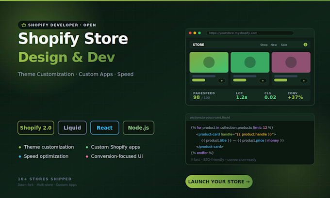The height and width of the screenshot is (198, 330).
Task: Click the Liquid tag
Action: pyautogui.click(x=72, y=128)
